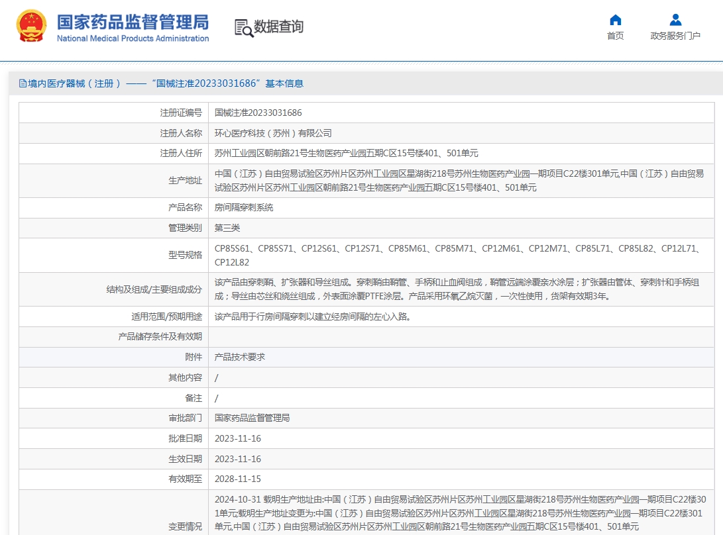Click the 注册人名称 label cell
Screen dimensions: 723x535
(x=113, y=133)
